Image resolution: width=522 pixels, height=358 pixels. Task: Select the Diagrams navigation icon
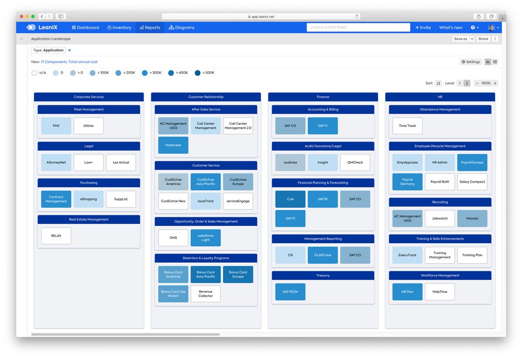[171, 27]
